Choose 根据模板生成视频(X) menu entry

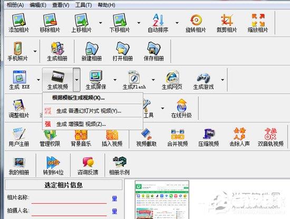[x=78, y=98]
